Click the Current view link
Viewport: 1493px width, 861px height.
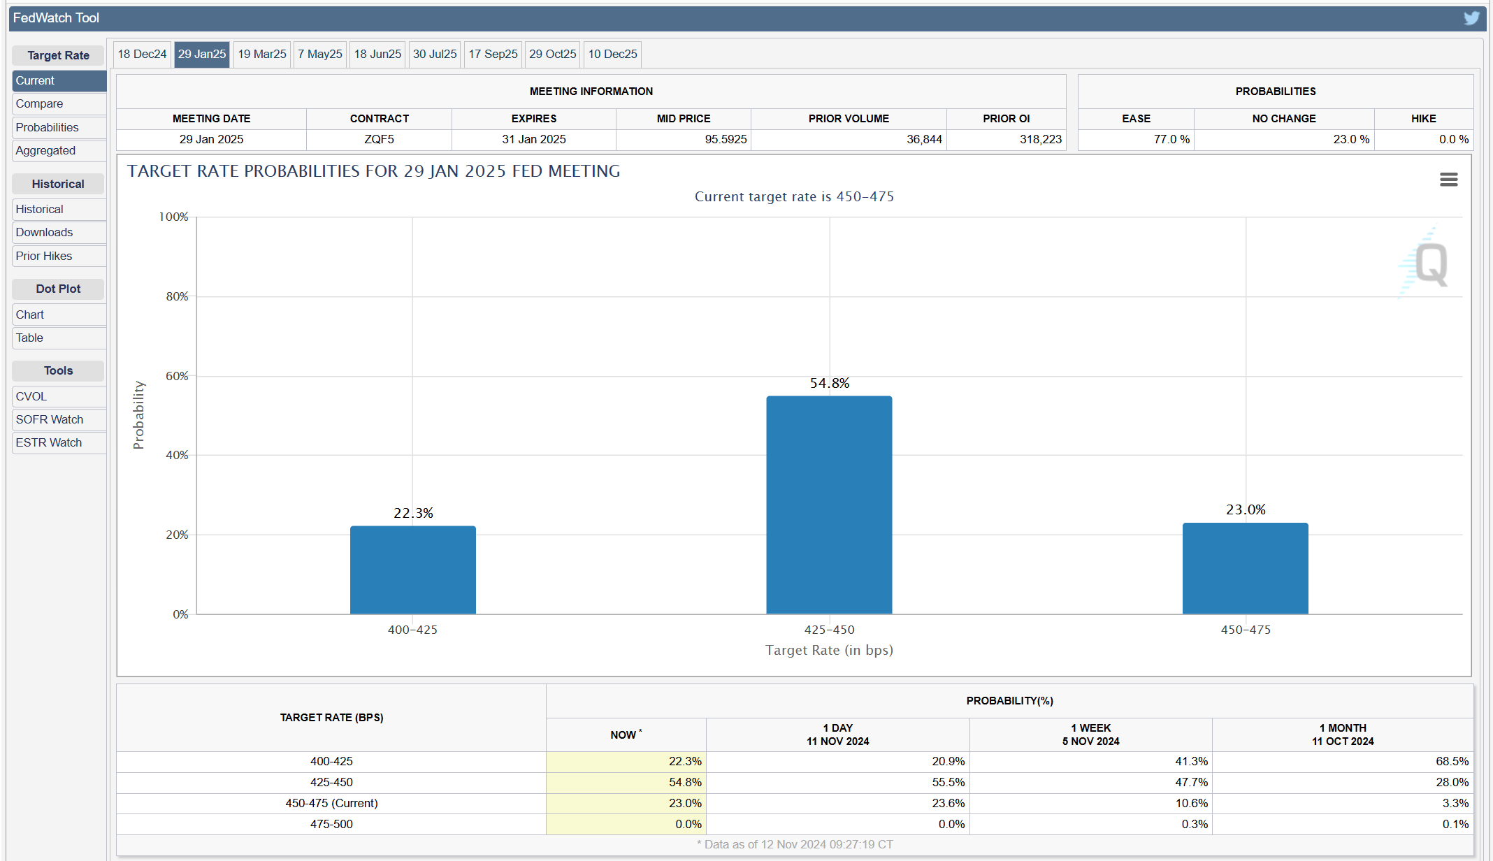click(x=35, y=80)
